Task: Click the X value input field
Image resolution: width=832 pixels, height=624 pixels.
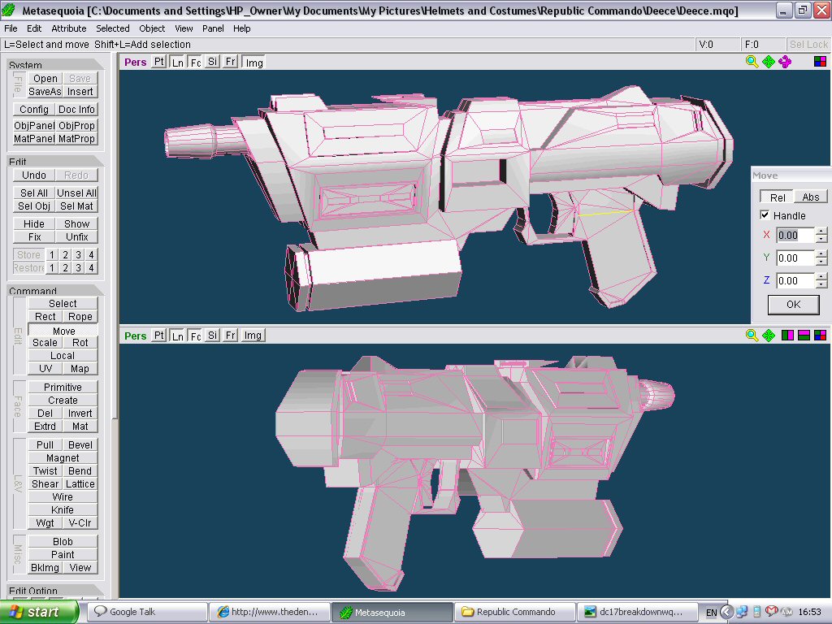Action: (x=795, y=235)
